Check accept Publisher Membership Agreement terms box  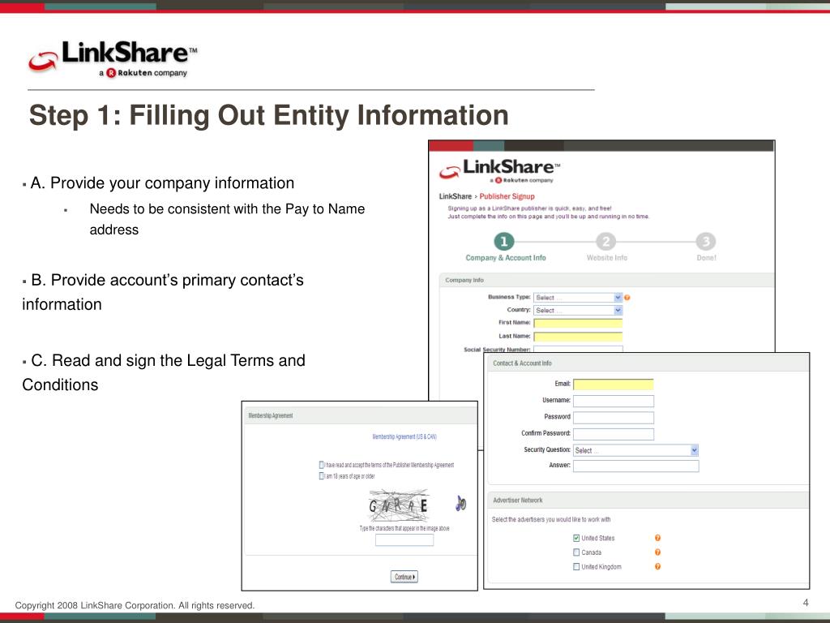321,465
